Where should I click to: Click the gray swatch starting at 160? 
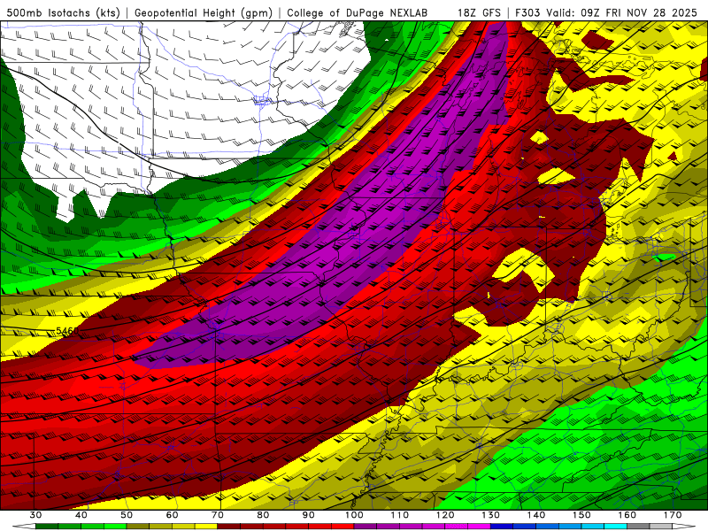(639, 527)
